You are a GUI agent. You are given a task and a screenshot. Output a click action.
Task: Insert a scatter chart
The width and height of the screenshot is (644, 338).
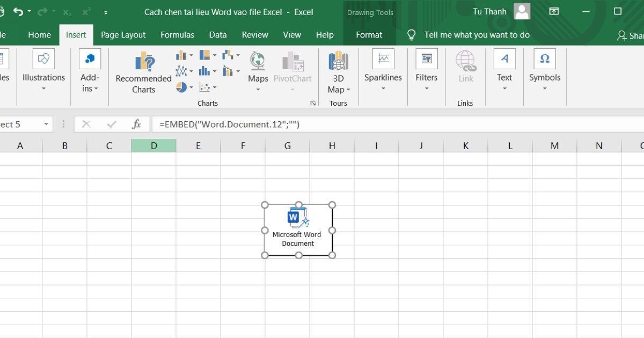coord(206,86)
